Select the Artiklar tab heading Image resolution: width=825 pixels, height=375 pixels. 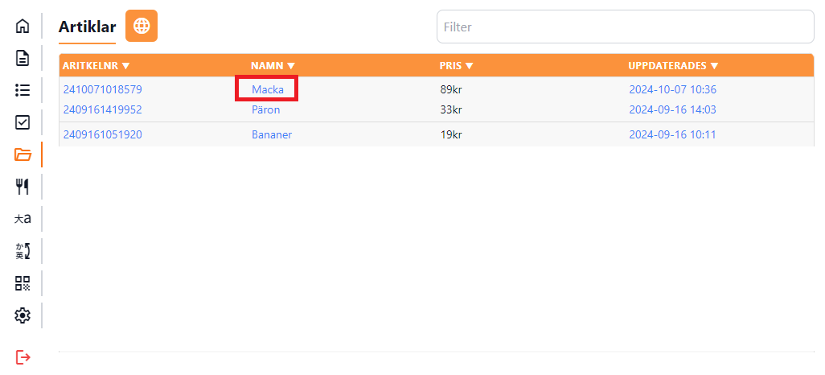[x=87, y=27]
